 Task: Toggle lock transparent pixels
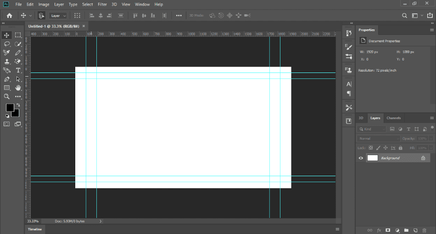coord(371,148)
